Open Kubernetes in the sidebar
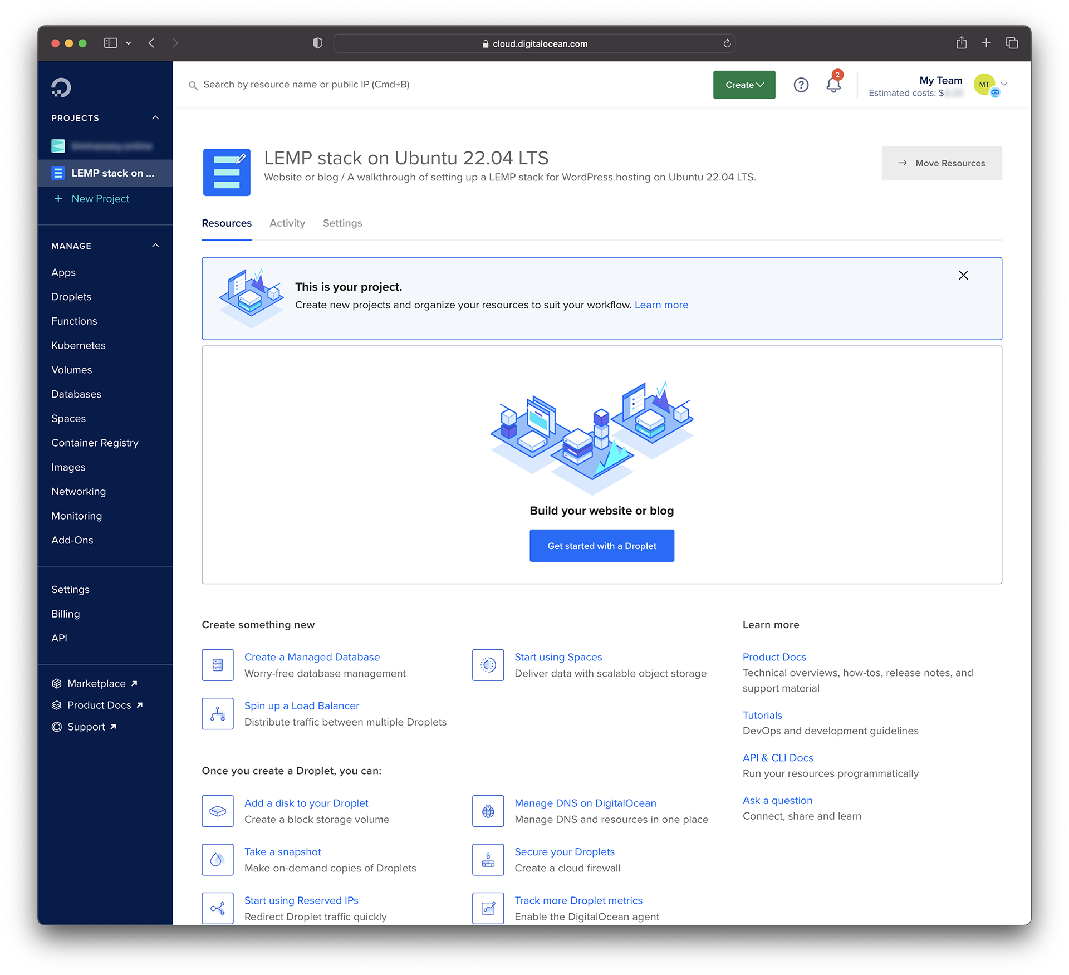 coord(79,345)
